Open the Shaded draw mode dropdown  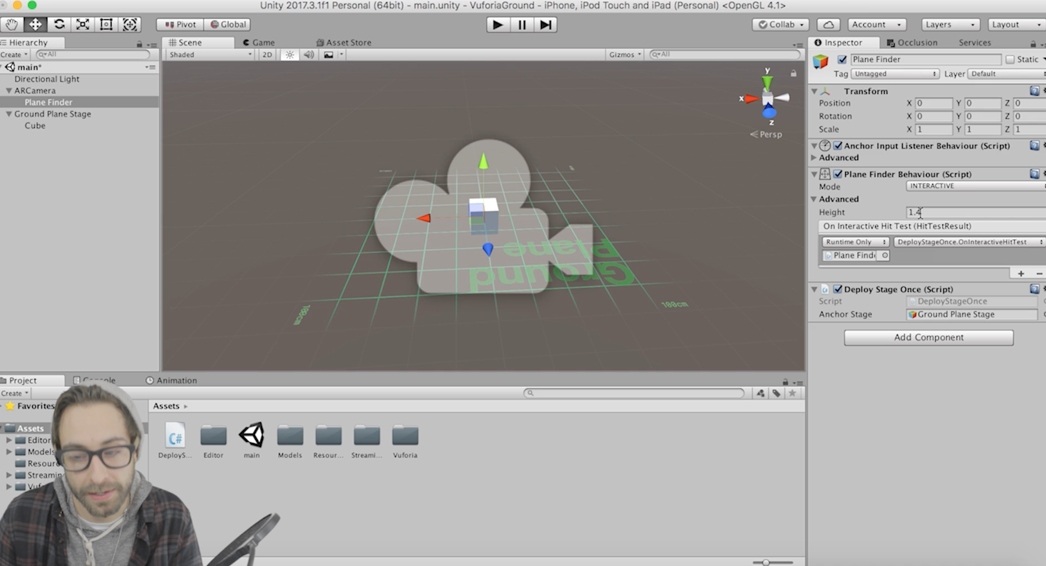tap(210, 55)
